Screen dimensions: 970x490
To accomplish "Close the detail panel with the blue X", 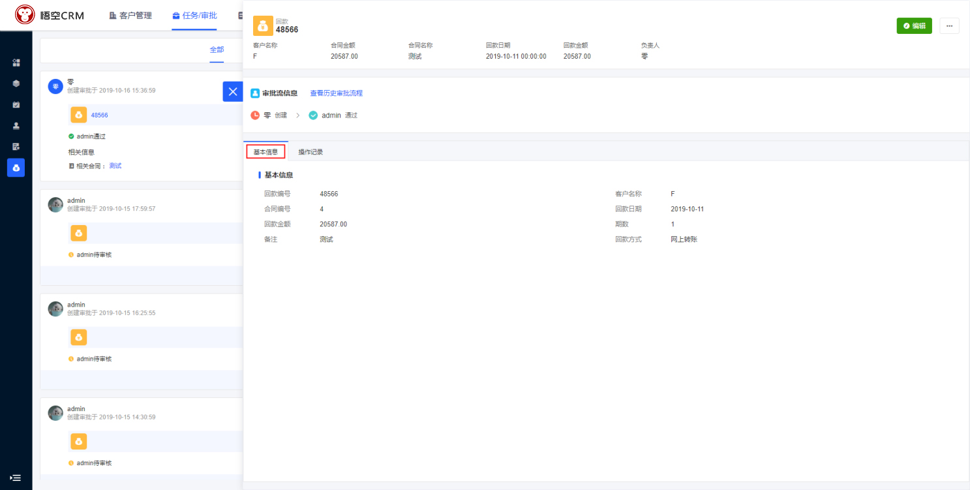I will coord(232,92).
